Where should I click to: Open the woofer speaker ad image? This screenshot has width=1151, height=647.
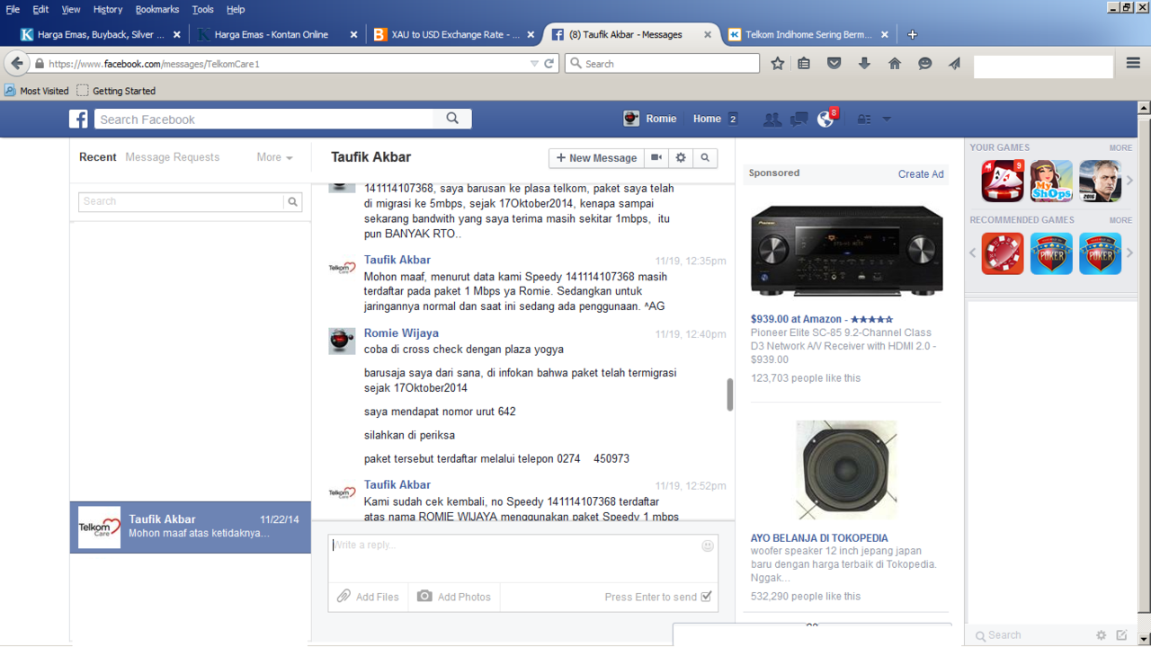[846, 470]
